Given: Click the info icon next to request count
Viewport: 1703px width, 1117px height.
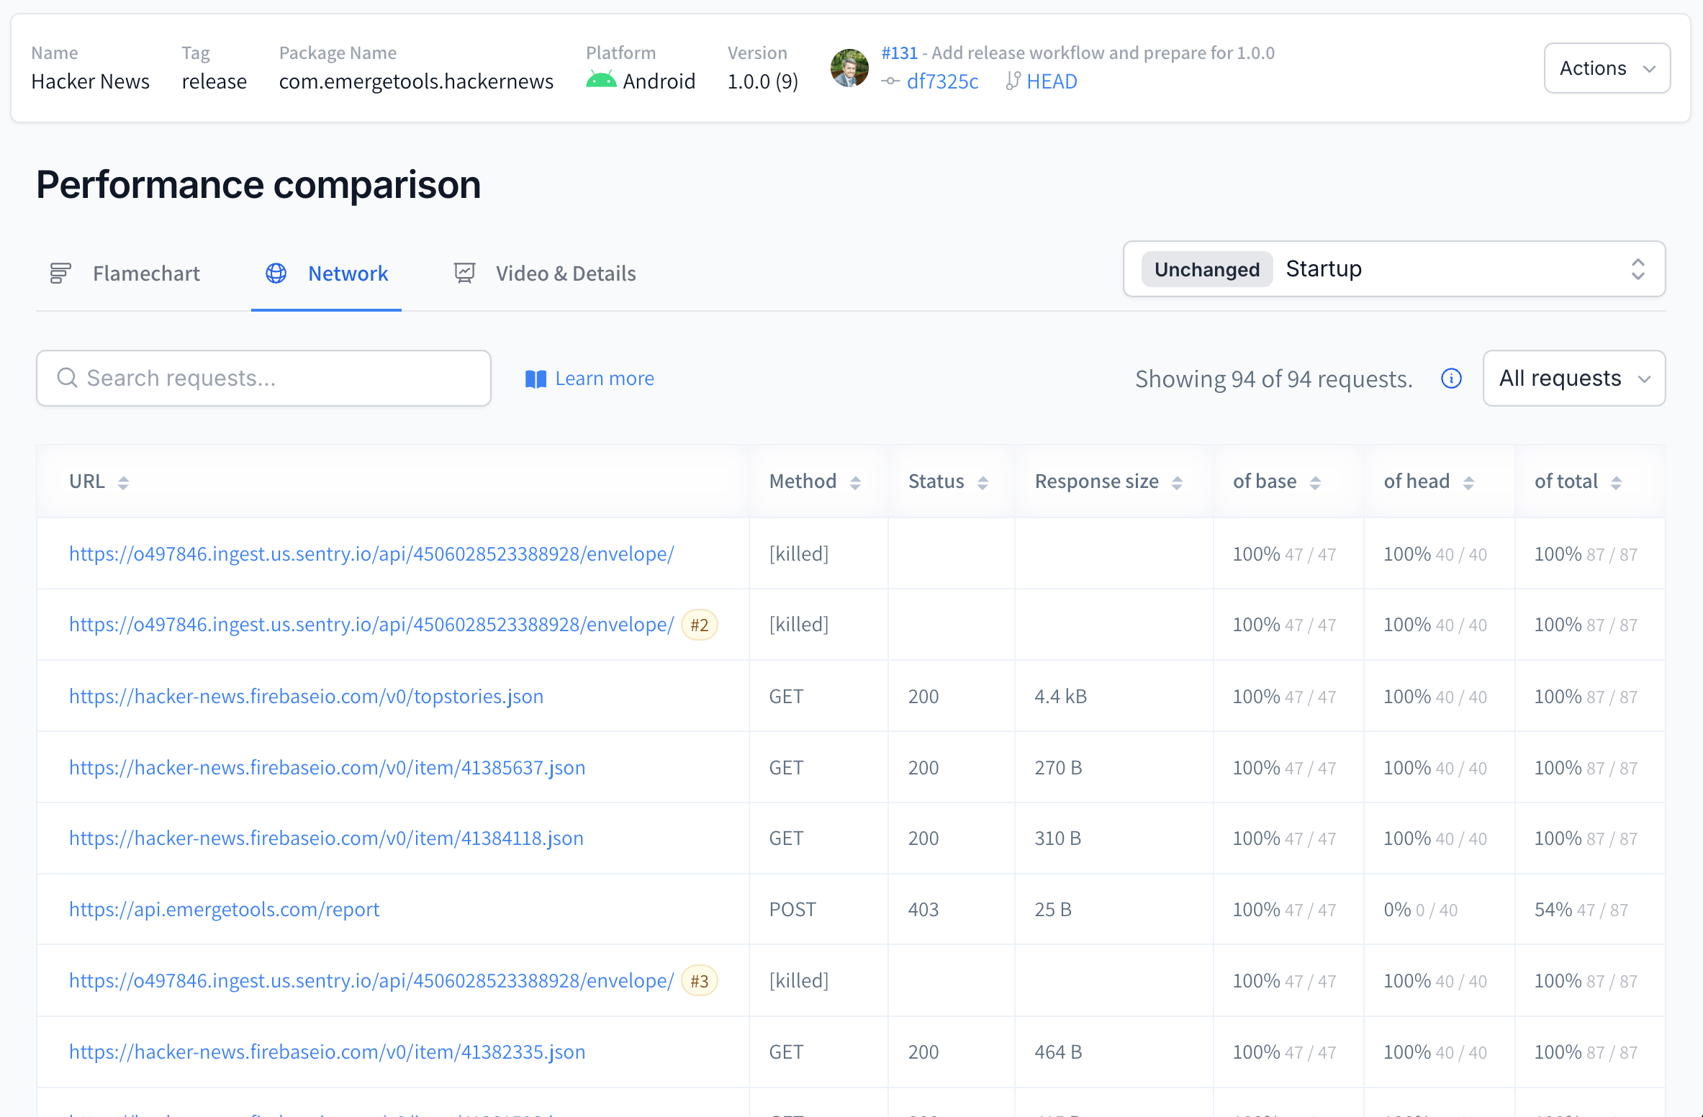Looking at the screenshot, I should [1452, 379].
